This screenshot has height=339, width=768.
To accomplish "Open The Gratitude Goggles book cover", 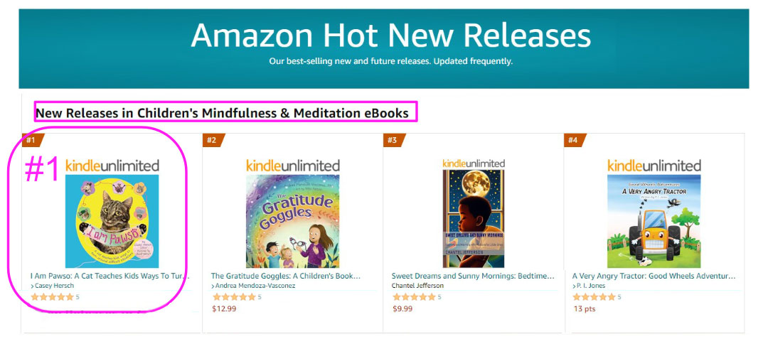I will click(293, 221).
